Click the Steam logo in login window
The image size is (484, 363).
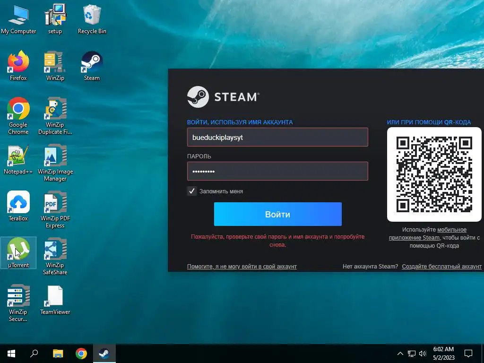pyautogui.click(x=223, y=97)
